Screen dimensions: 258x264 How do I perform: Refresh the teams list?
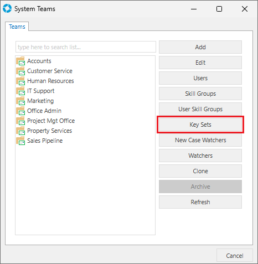200,202
